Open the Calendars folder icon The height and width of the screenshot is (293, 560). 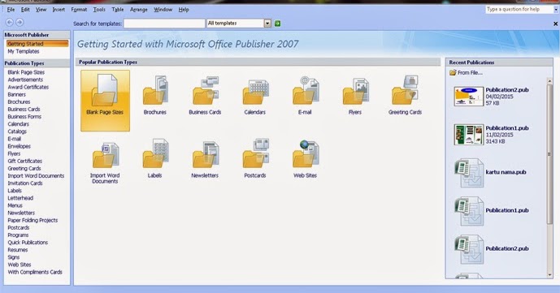pyautogui.click(x=255, y=91)
